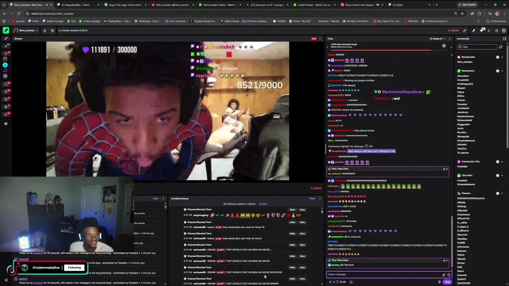Open the Stream panel options menu
Screen dimensions: 509x286
320,39
